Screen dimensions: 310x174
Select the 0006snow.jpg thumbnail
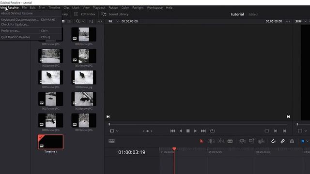[84, 77]
